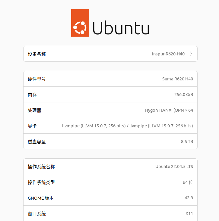Select the llvmpipe graphics value text

pyautogui.click(x=128, y=126)
